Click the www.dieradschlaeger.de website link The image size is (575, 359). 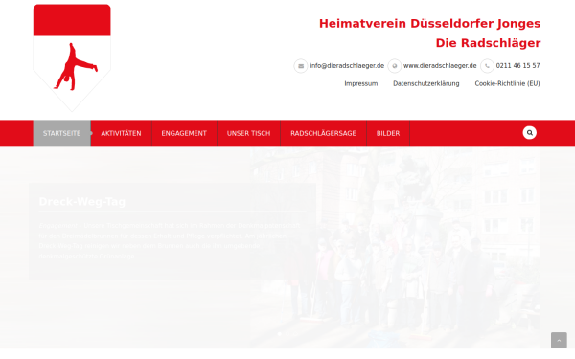pos(440,66)
